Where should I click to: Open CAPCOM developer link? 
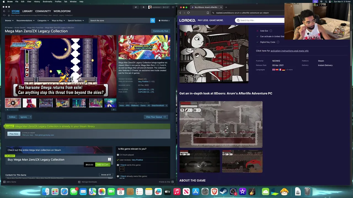(146, 89)
